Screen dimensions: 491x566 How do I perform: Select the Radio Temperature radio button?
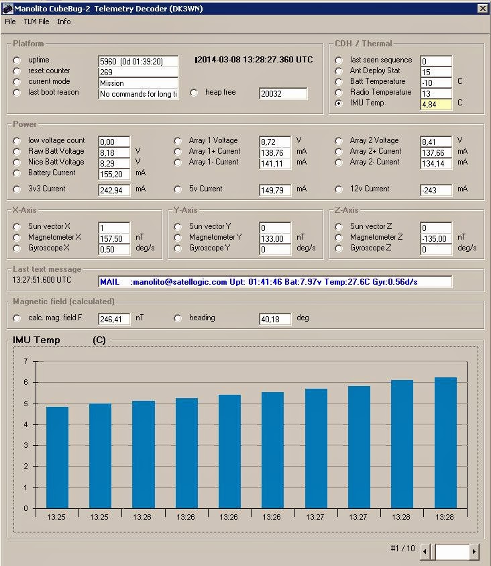(x=339, y=93)
